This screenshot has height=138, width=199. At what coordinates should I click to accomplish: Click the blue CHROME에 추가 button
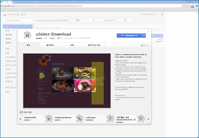pos(129,35)
